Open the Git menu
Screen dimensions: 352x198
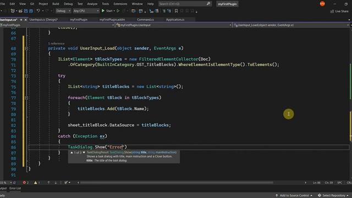pos(32,4)
